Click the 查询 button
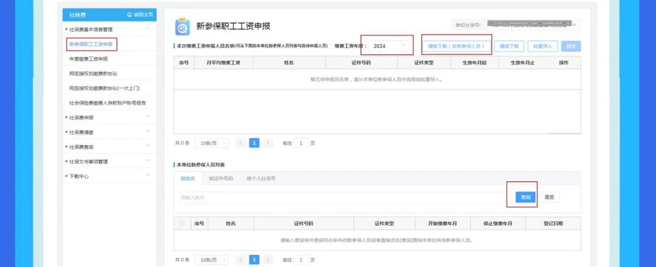Viewport: 656px width, 267px height. pyautogui.click(x=525, y=197)
